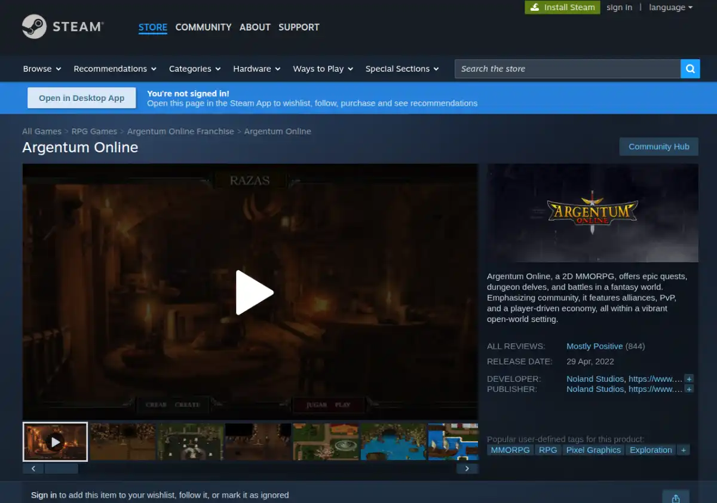Select the blue water map thumbnail
717x503 pixels.
pyautogui.click(x=393, y=442)
